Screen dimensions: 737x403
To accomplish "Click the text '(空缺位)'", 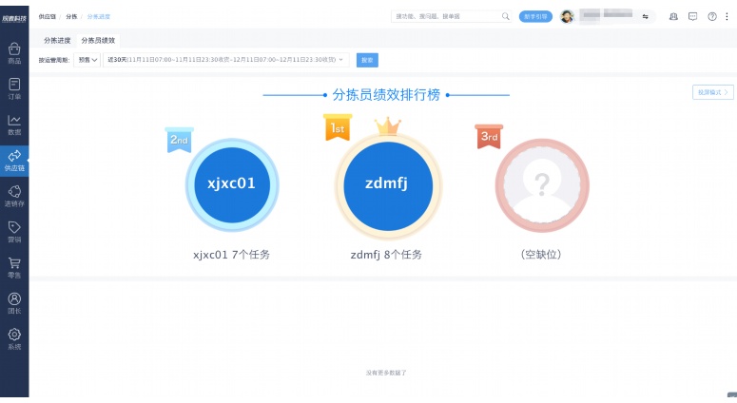I will click(x=541, y=255).
